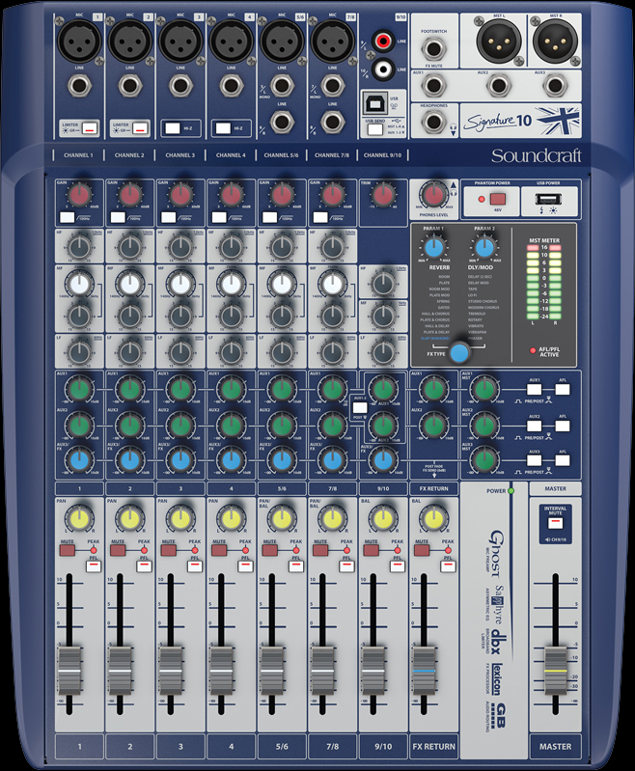635x771 pixels.
Task: Click the USB power port
Action: 548,199
